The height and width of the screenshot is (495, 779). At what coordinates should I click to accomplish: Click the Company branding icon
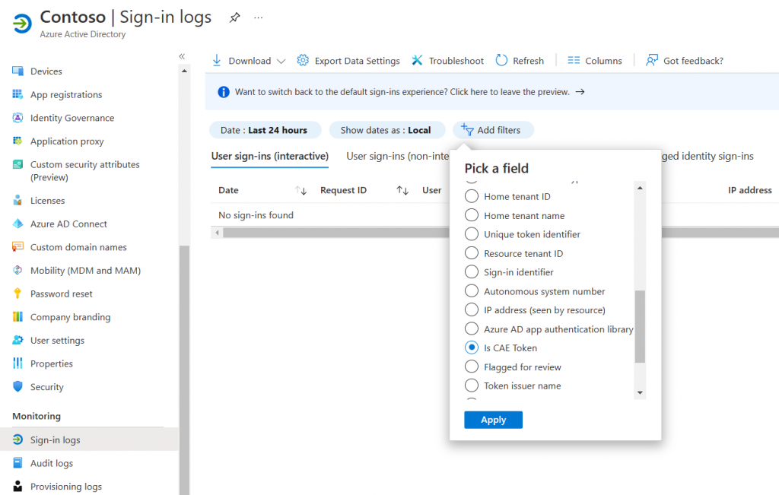click(x=17, y=317)
